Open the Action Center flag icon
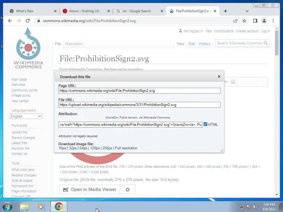 point(248,207)
